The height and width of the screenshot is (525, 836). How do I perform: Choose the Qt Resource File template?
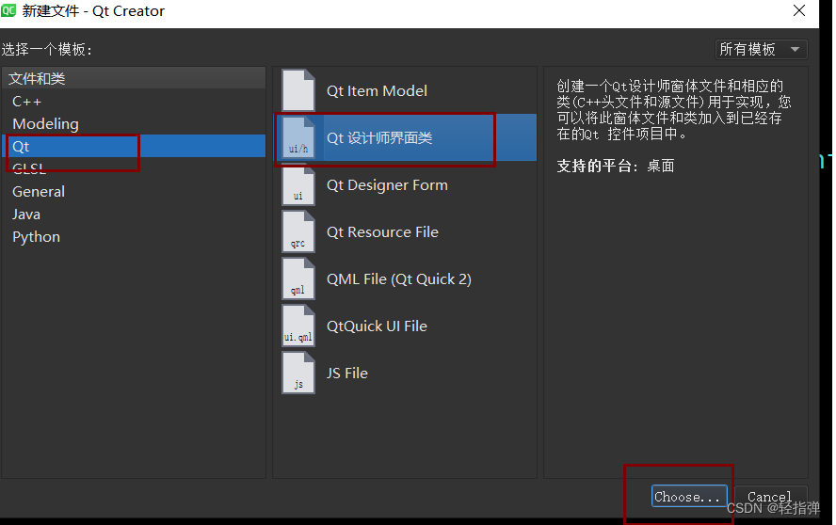click(405, 231)
